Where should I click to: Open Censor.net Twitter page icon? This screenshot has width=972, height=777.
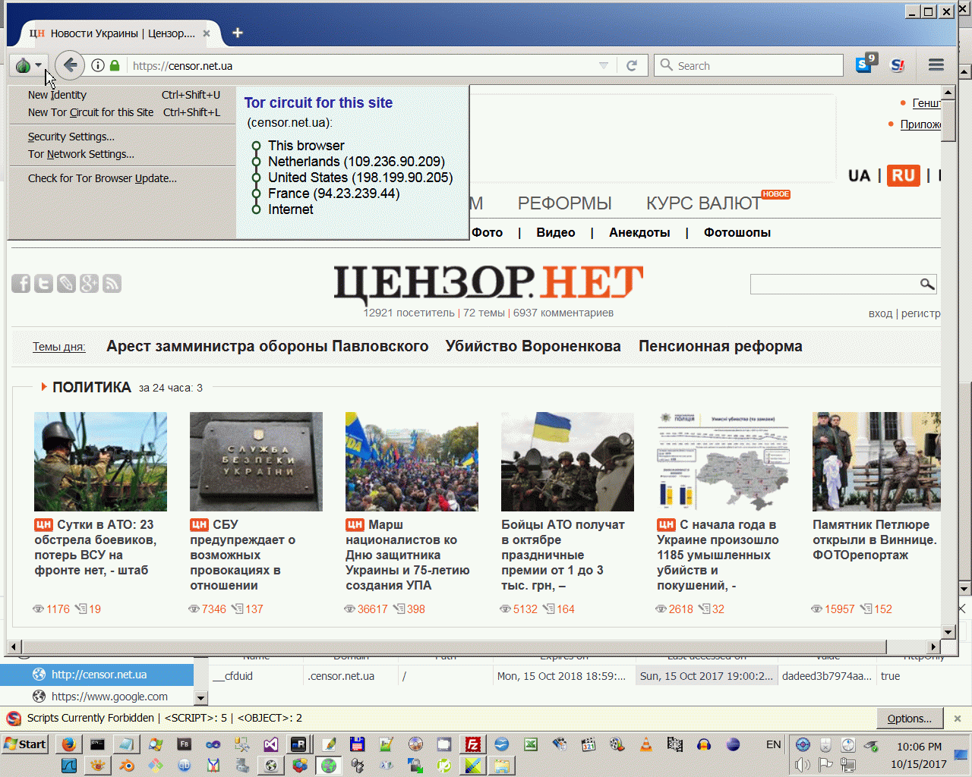click(44, 284)
